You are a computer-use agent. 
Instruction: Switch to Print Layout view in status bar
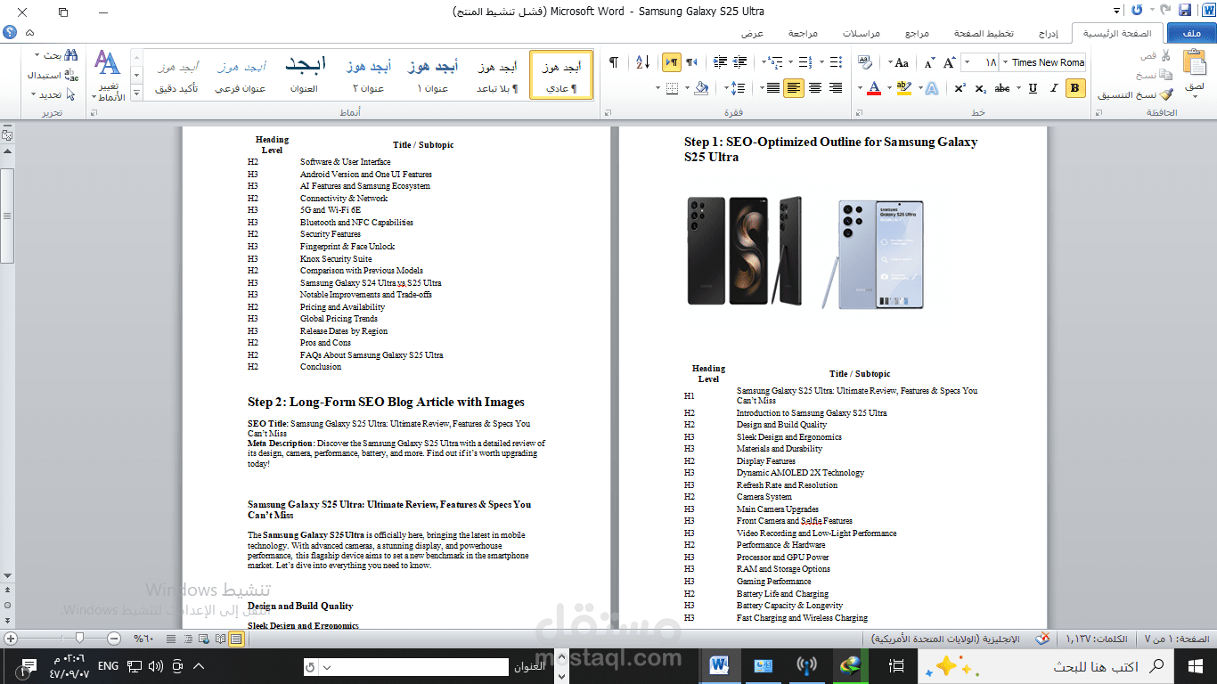[x=235, y=639]
